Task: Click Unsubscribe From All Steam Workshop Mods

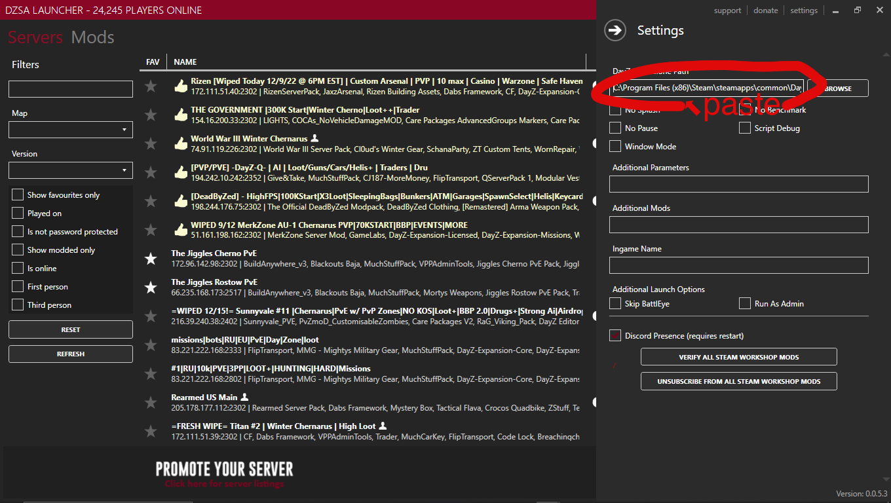Action: coord(739,381)
